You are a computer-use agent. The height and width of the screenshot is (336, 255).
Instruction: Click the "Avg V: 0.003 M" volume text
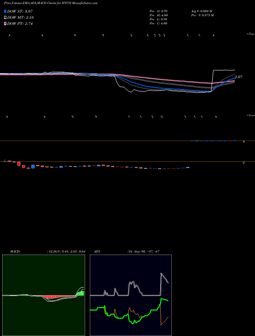pos(202,11)
